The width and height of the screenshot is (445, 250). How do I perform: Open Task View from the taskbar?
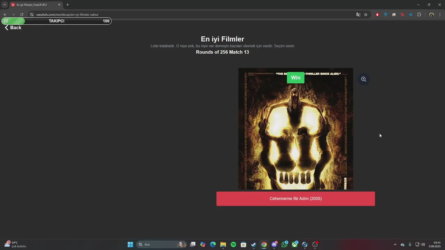tap(193, 244)
